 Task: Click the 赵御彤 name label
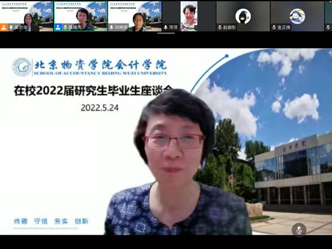(x=229, y=28)
